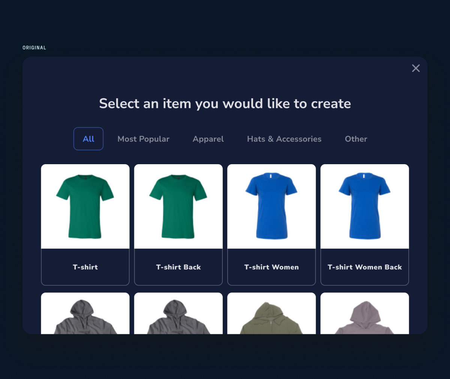450x379 pixels.
Task: Click the "T-shirt Back" card label
Action: click(178, 267)
